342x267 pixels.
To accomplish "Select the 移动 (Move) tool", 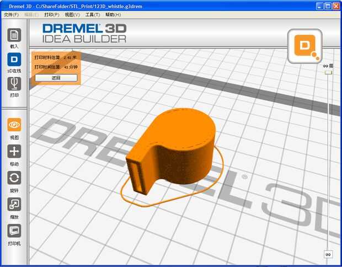I will click(x=14, y=151).
